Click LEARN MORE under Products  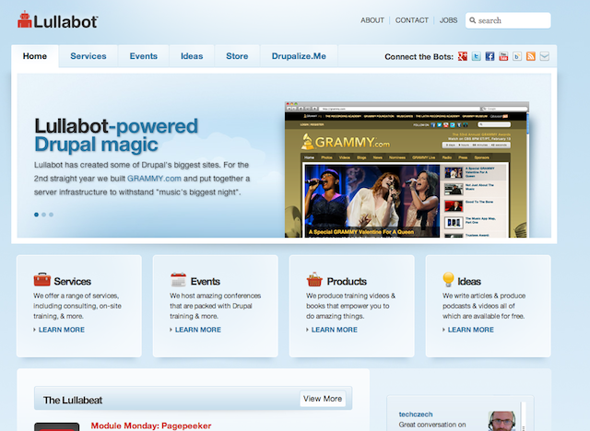pos(335,330)
